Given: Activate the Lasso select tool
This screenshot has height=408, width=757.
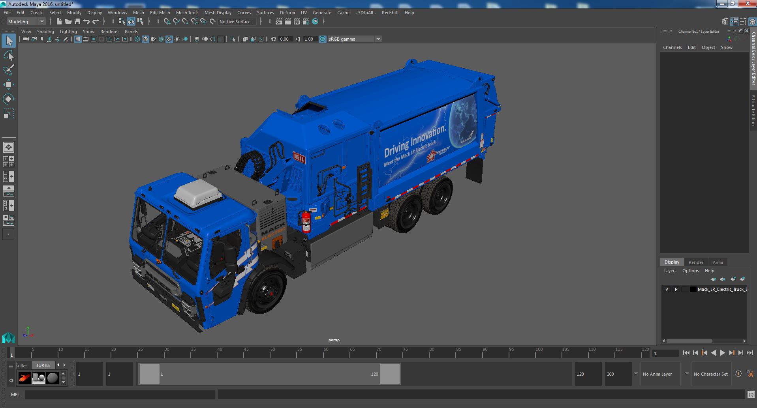Looking at the screenshot, I should coord(9,56).
